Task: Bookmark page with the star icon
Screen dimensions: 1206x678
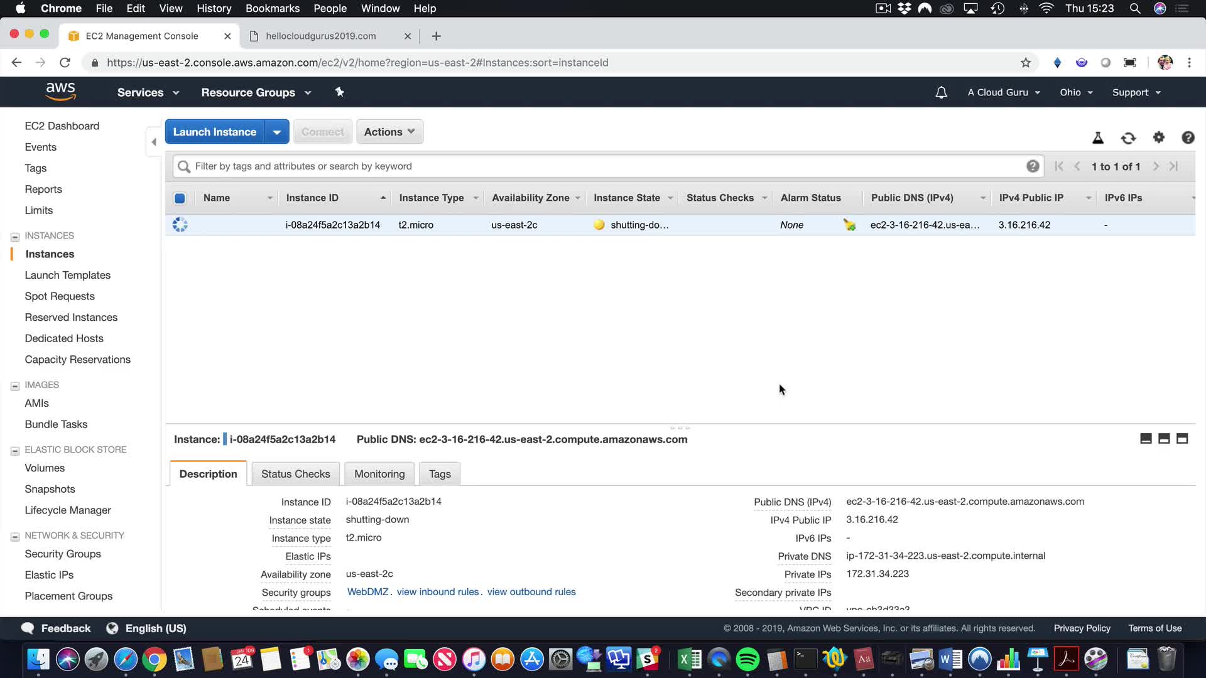Action: click(1025, 63)
